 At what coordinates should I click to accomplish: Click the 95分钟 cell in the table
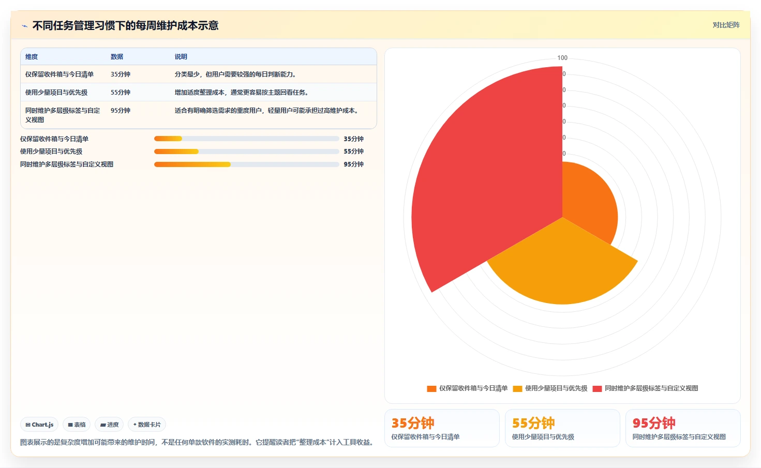[x=121, y=111]
